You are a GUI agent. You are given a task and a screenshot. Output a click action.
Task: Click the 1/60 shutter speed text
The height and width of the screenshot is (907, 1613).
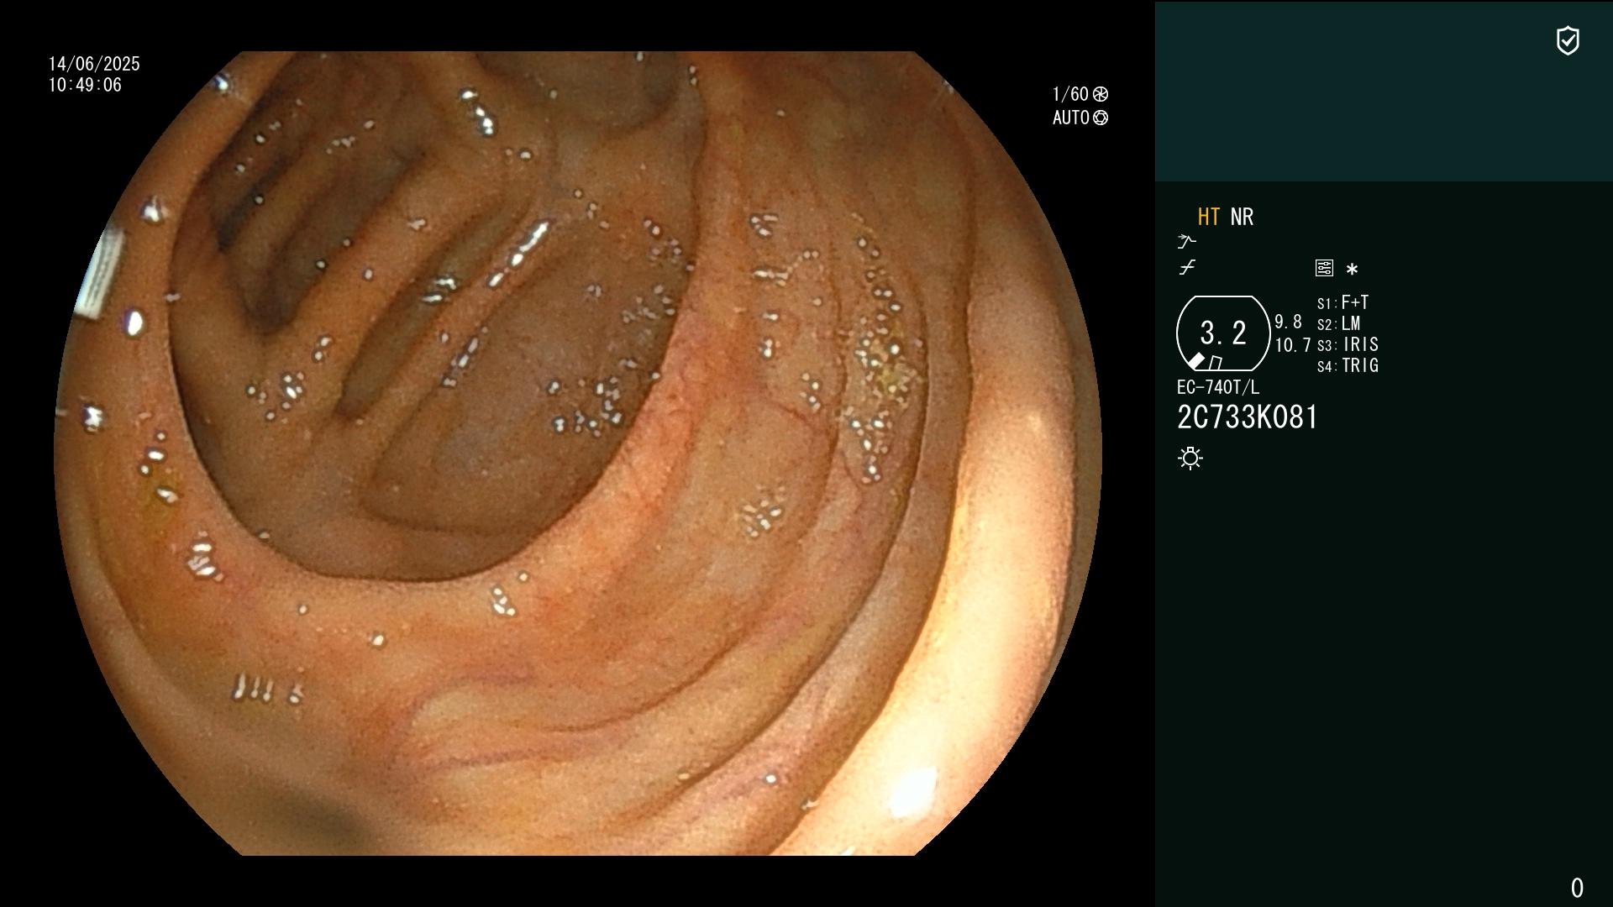click(1070, 94)
